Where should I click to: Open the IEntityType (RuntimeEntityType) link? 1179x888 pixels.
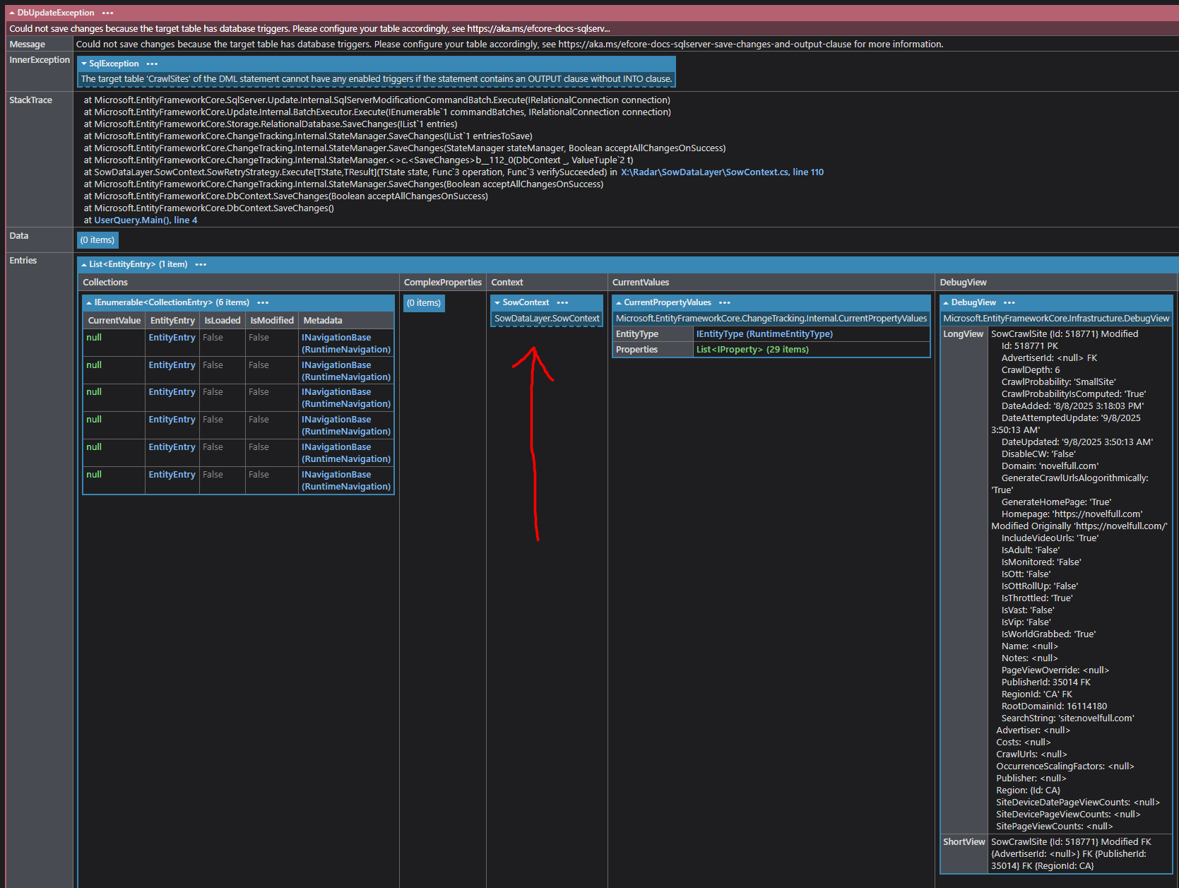point(764,334)
